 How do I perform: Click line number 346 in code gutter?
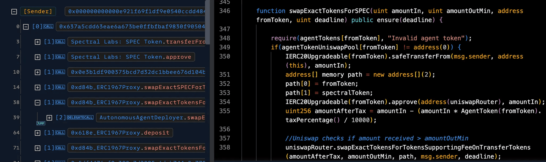tap(224, 11)
